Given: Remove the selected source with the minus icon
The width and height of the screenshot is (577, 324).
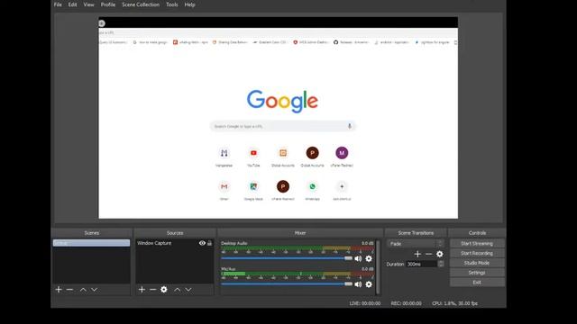Looking at the screenshot, I should tap(152, 290).
